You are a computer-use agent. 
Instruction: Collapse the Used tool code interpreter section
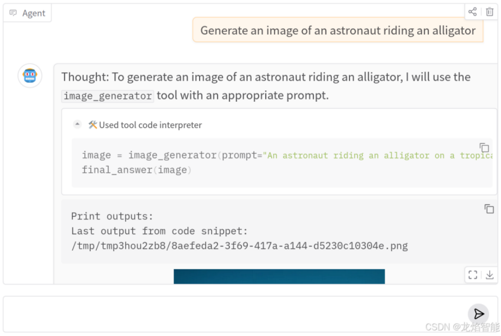[x=77, y=124]
